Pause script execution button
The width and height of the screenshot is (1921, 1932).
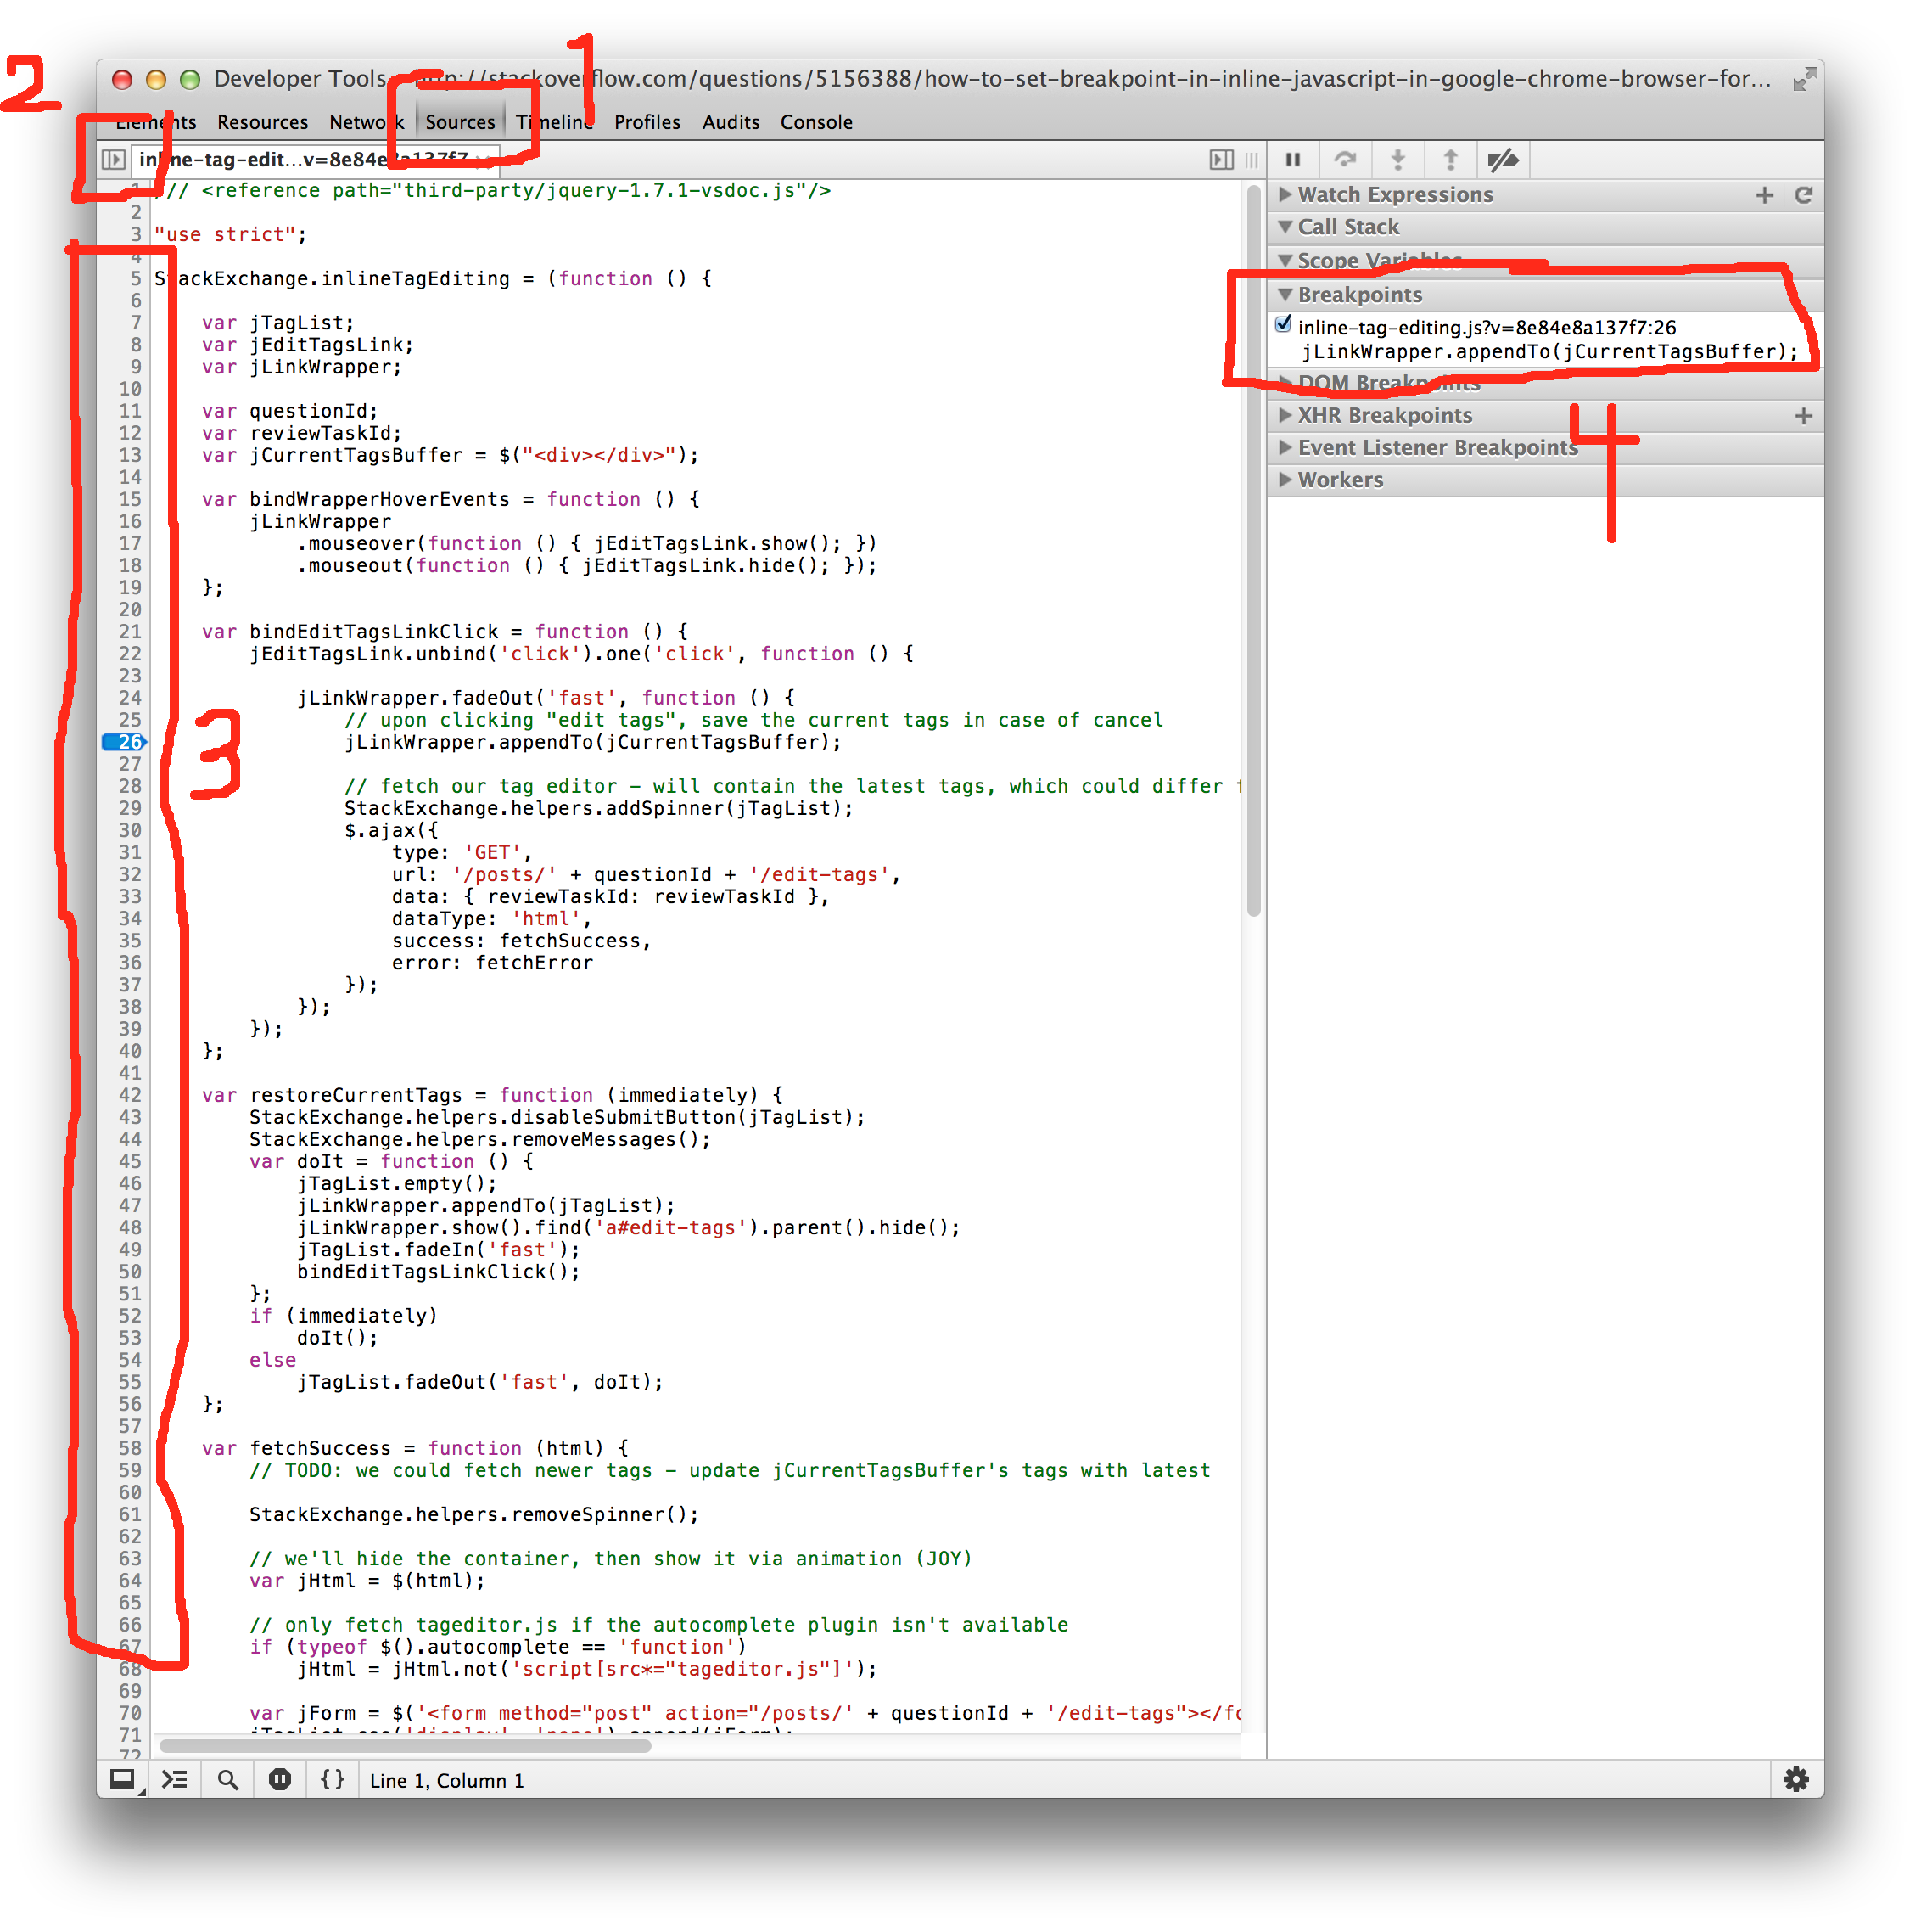pos(1293,160)
